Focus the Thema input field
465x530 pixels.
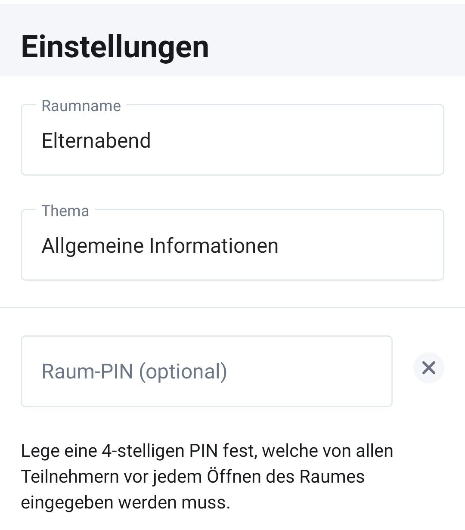pos(232,245)
